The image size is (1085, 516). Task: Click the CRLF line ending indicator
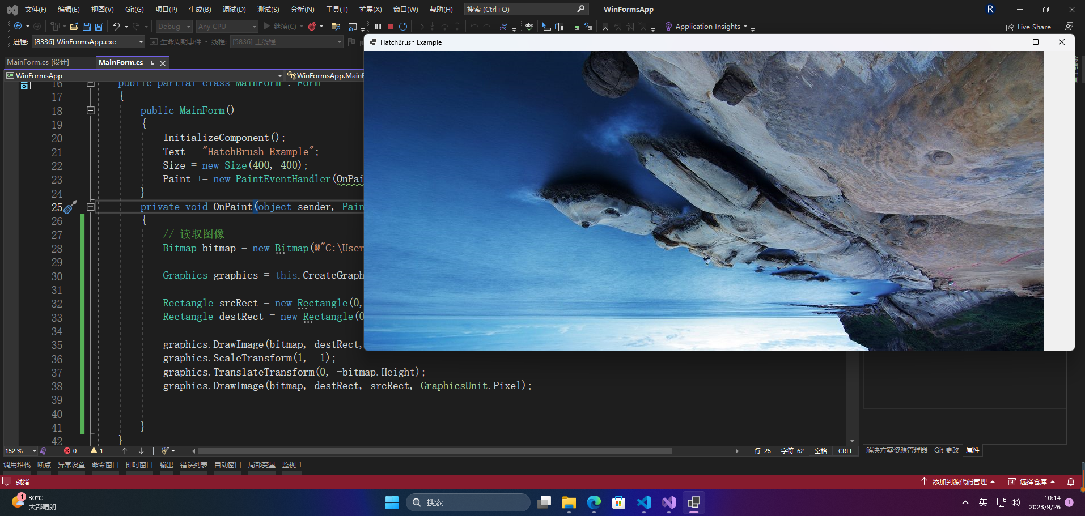[x=846, y=451]
